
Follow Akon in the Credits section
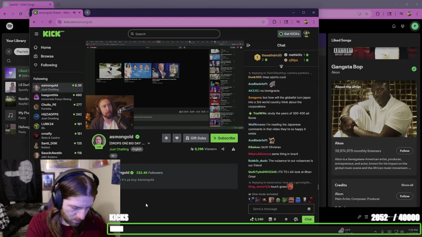coord(405,197)
